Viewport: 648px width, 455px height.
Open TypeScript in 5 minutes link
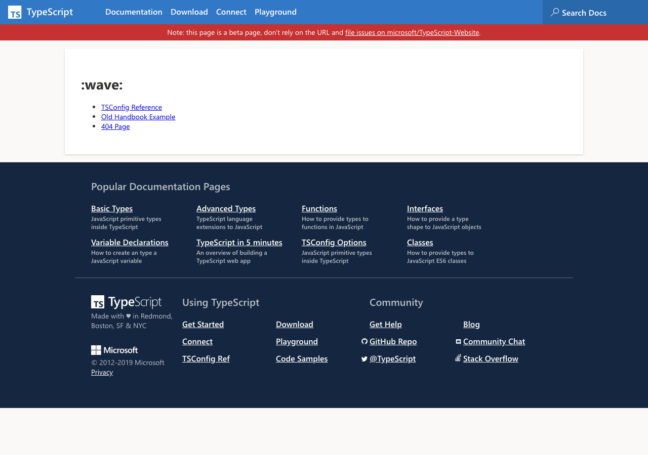click(x=239, y=242)
